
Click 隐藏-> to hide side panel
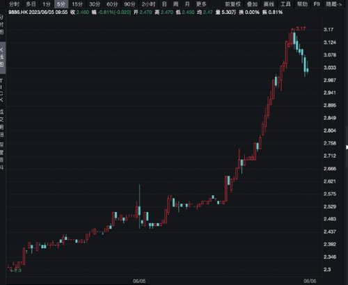(333, 4)
